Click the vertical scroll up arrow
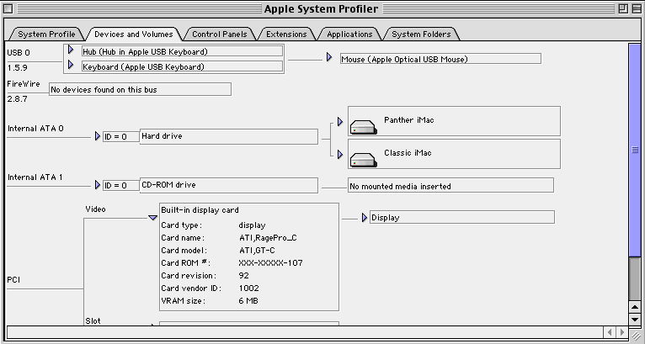The height and width of the screenshot is (344, 645). click(635, 307)
